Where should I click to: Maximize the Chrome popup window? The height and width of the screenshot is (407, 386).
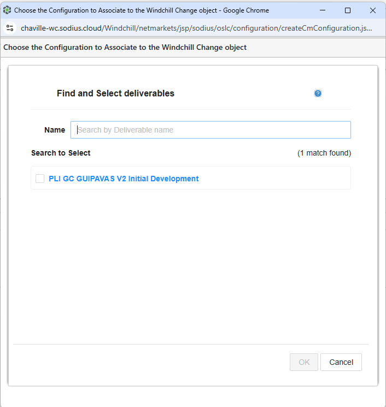(347, 10)
